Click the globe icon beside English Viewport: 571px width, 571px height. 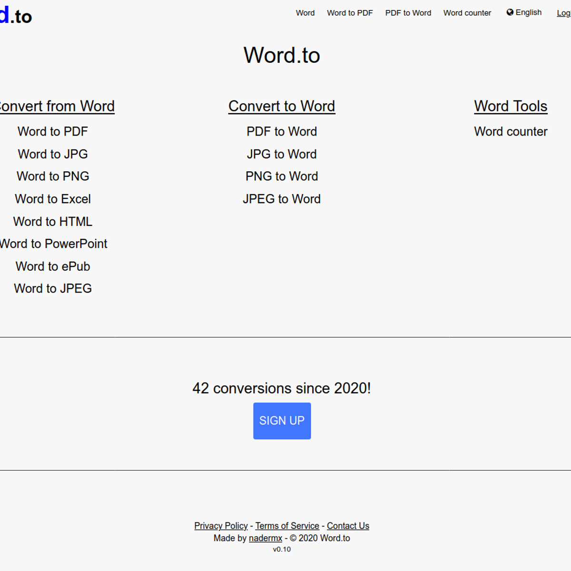(510, 12)
